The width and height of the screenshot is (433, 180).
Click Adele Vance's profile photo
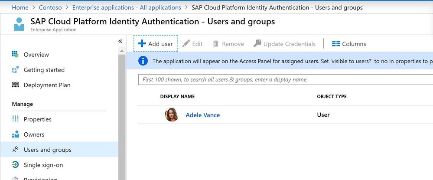pyautogui.click(x=172, y=115)
